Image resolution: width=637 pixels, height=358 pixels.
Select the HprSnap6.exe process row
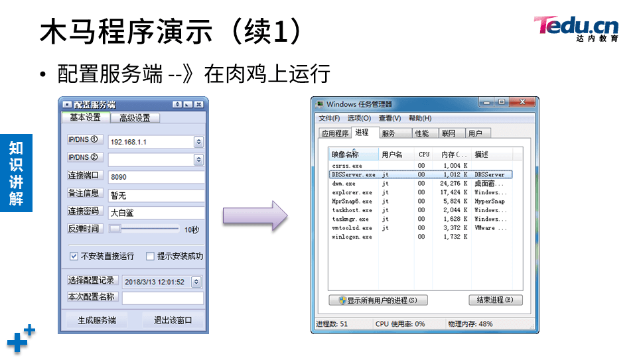pyautogui.click(x=421, y=202)
